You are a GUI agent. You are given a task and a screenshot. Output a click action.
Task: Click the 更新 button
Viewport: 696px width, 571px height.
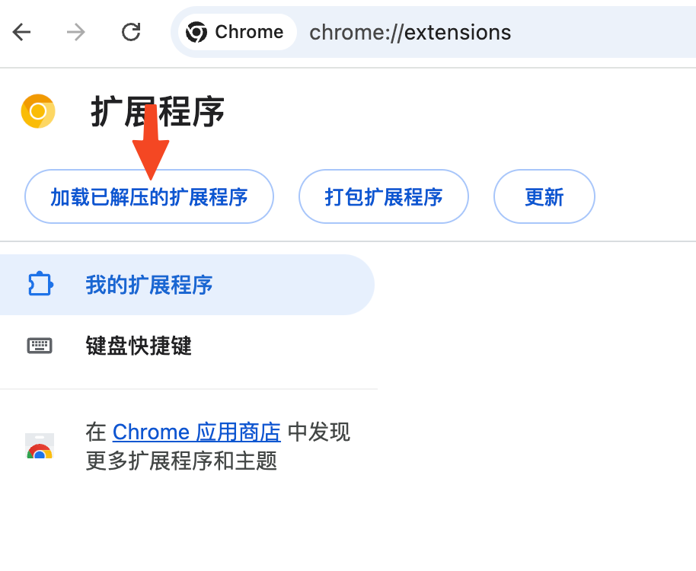[544, 196]
